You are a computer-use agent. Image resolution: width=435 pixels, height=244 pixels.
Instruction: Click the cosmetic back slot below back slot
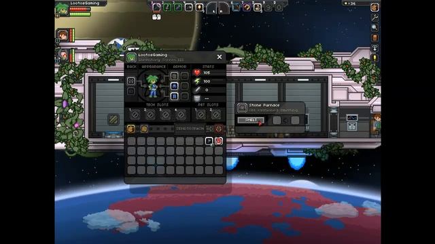point(131,91)
